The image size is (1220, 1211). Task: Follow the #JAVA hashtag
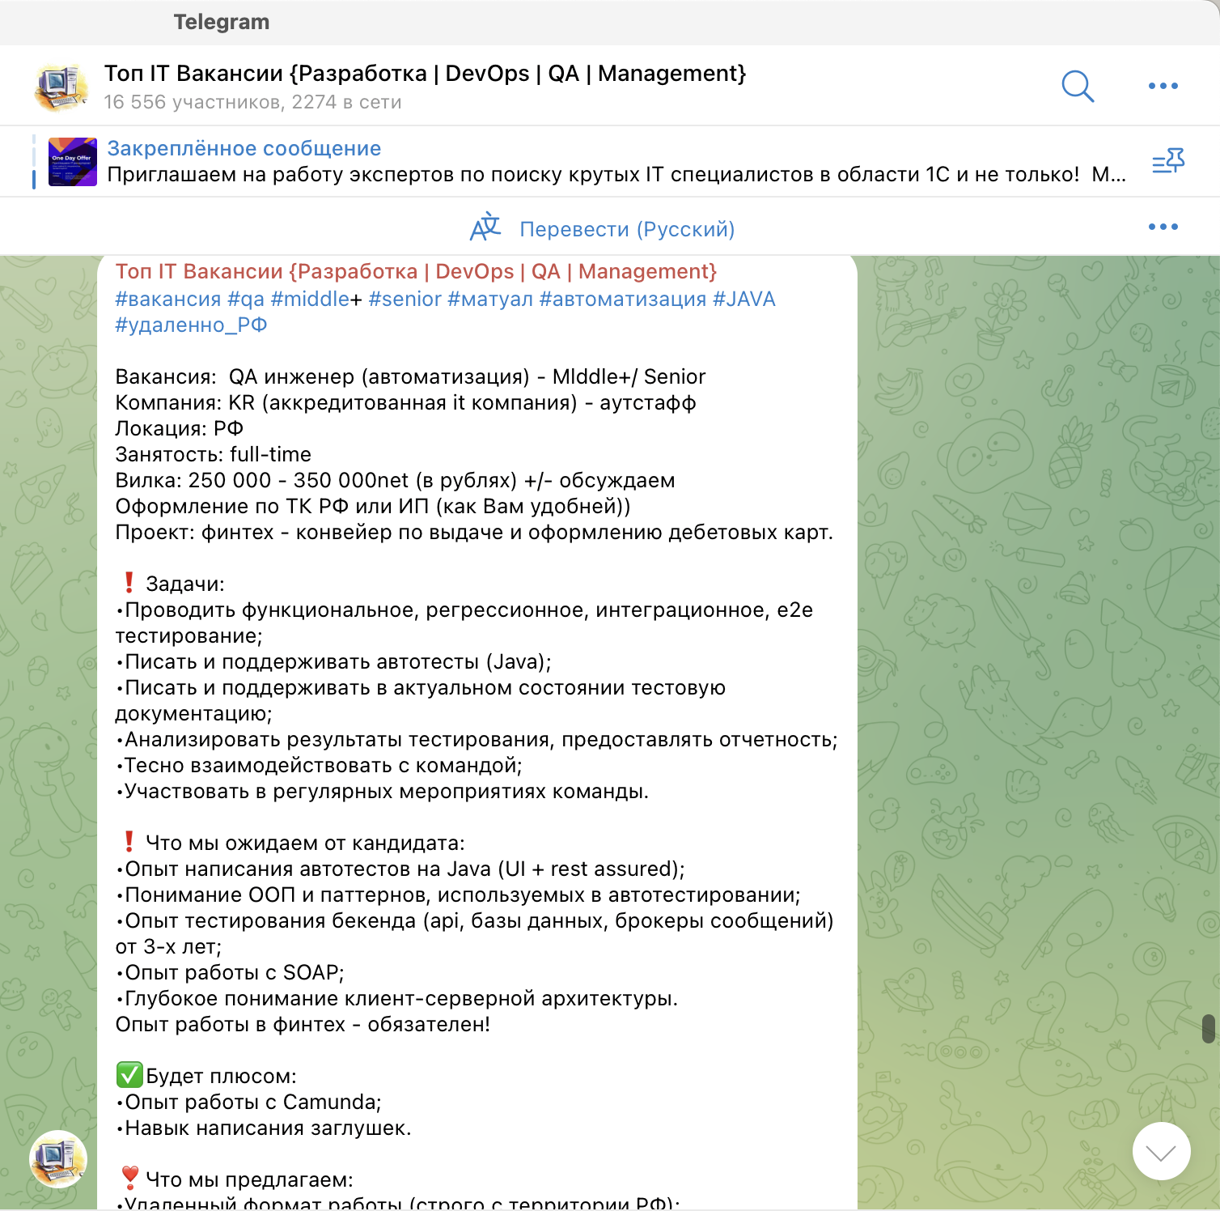[744, 299]
